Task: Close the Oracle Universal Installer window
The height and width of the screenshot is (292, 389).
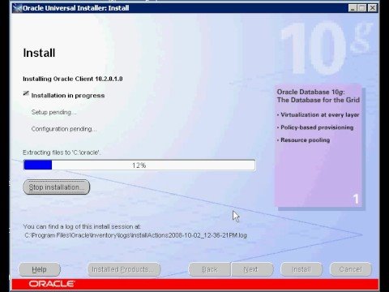Action: tap(372, 8)
